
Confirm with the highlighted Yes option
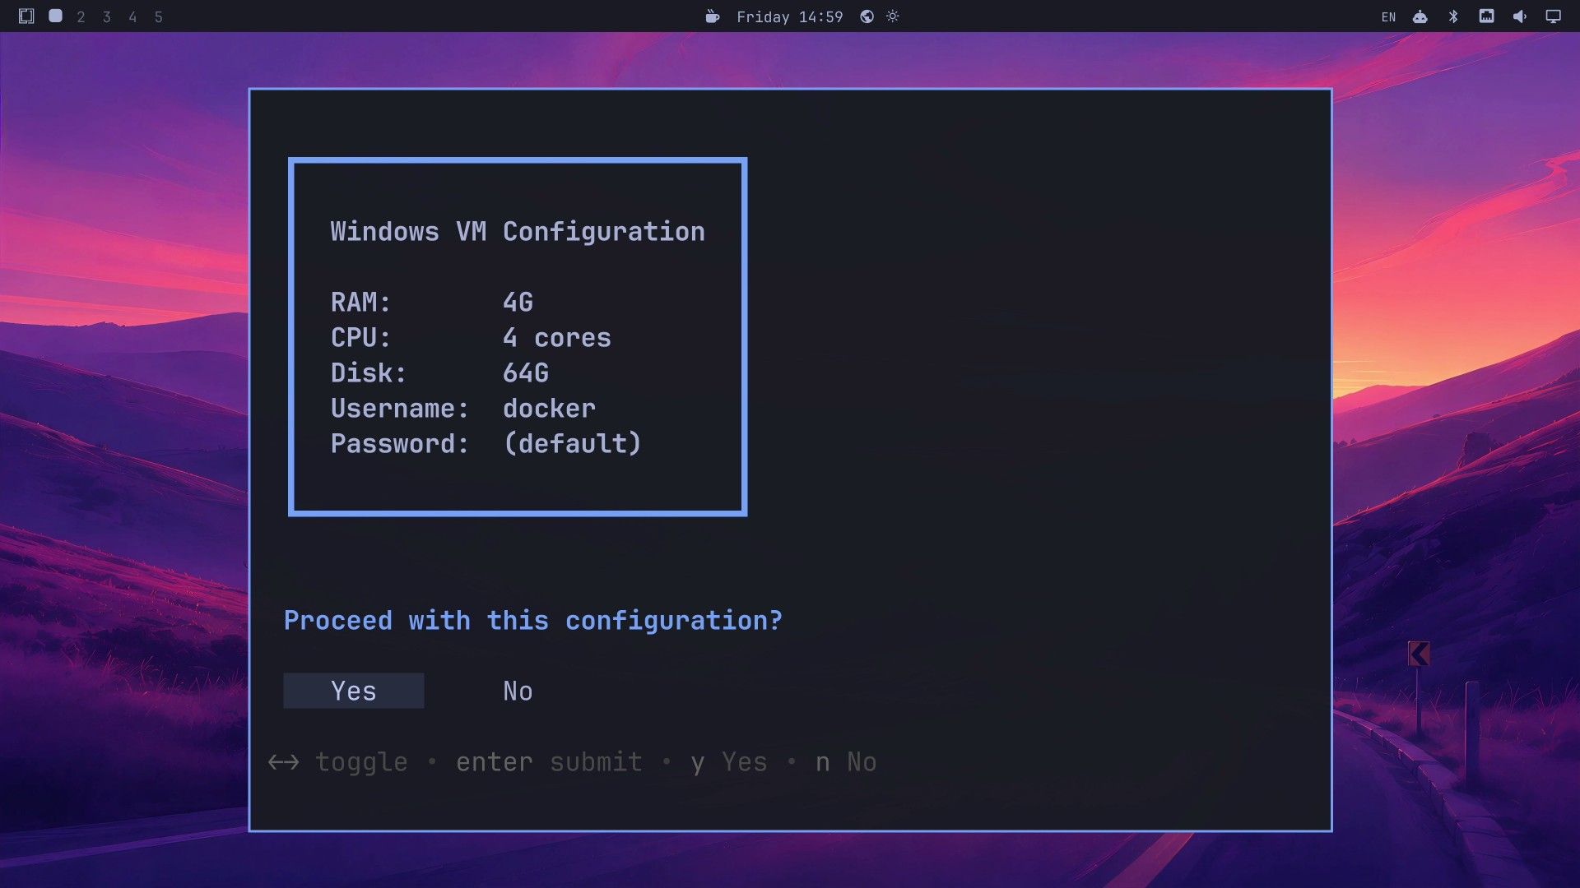[354, 691]
